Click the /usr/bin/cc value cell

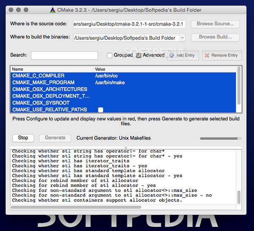coord(106,76)
